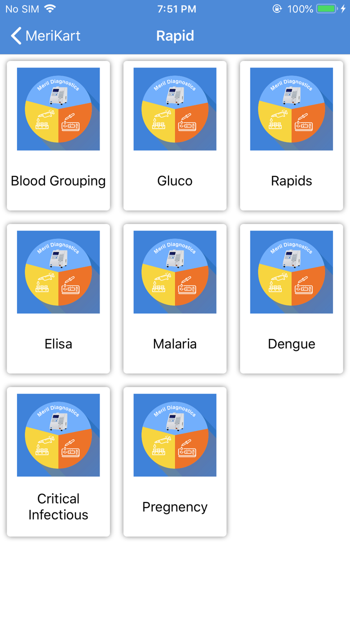Tap the Wi-Fi status icon
Viewport: 350px width, 622px height.
click(x=50, y=8)
